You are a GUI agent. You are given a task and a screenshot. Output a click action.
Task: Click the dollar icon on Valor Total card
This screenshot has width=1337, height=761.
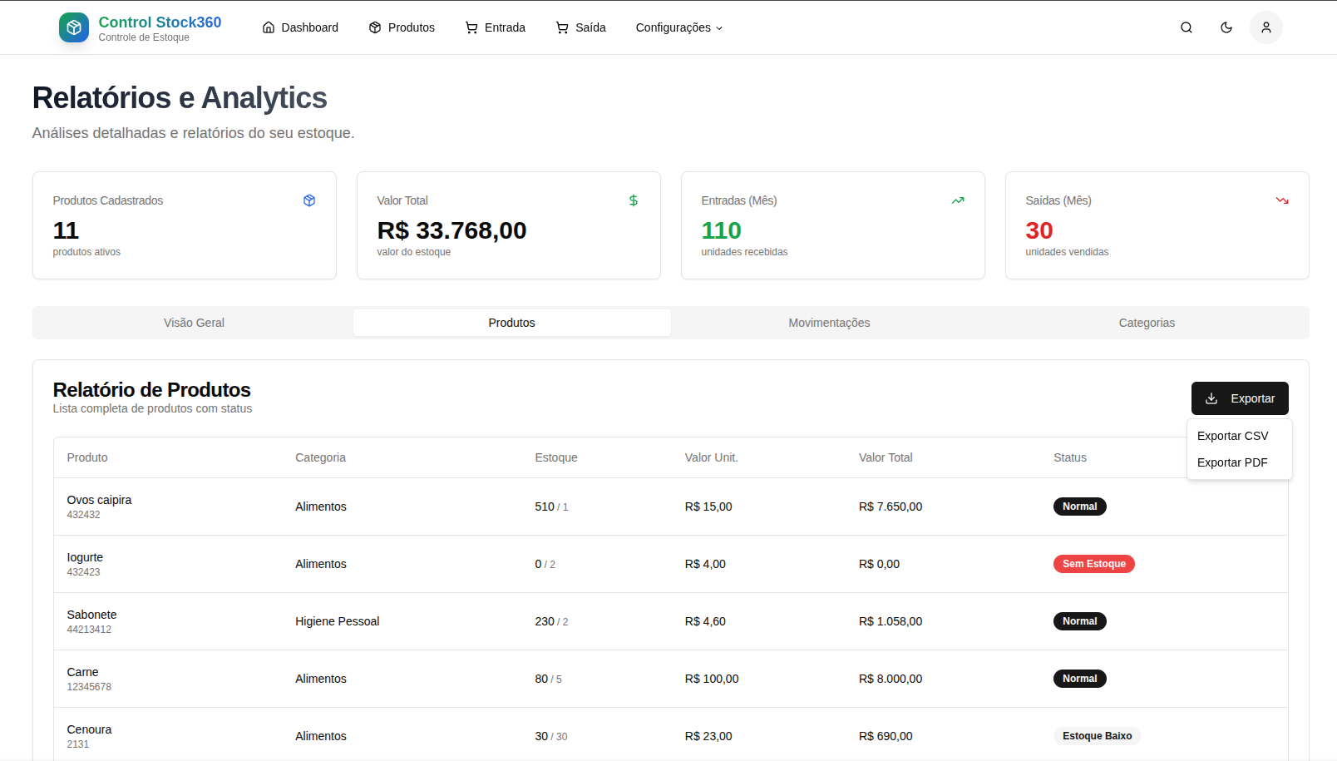634,200
